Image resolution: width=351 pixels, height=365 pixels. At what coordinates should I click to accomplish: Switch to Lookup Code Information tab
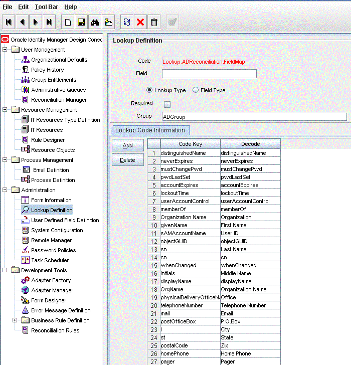coord(150,130)
